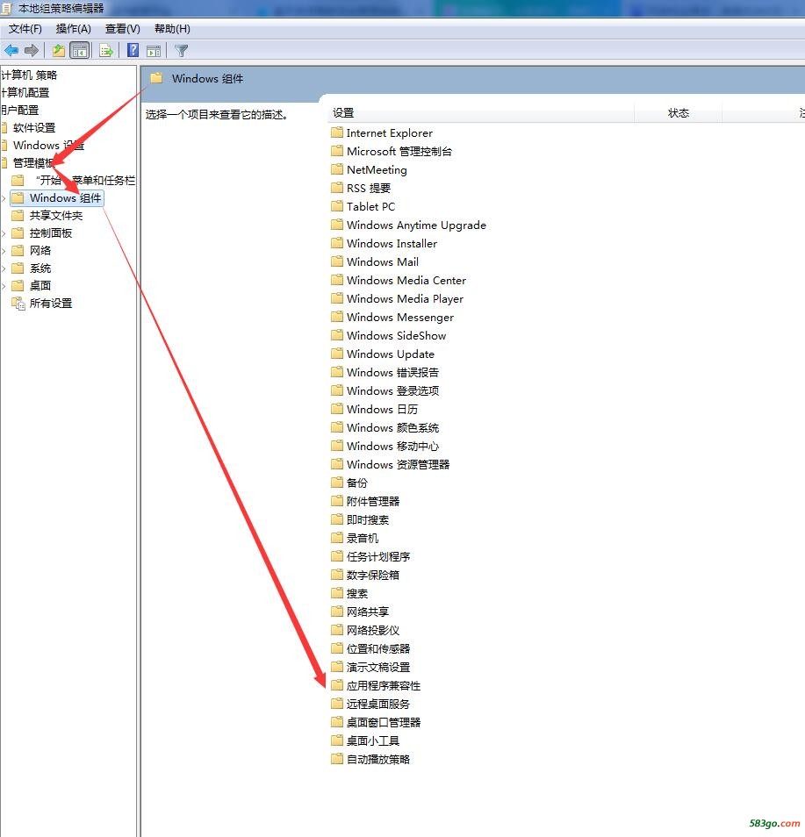The image size is (805, 837).
Task: Select 桌面窗口管理器 entry
Action: tap(384, 722)
